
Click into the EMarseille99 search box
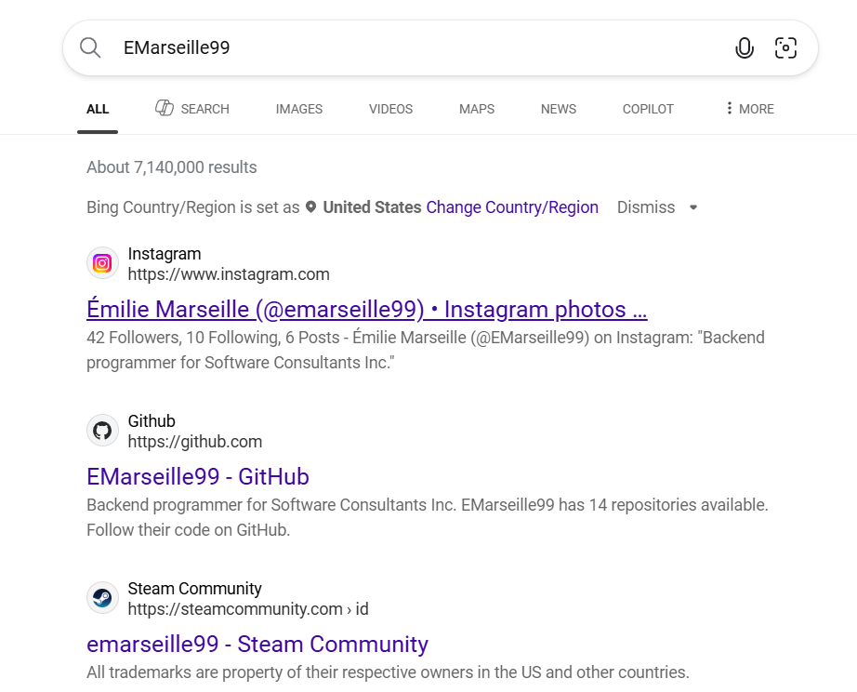point(418,48)
